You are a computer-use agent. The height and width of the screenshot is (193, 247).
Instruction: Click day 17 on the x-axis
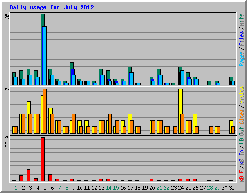tap(130, 188)
